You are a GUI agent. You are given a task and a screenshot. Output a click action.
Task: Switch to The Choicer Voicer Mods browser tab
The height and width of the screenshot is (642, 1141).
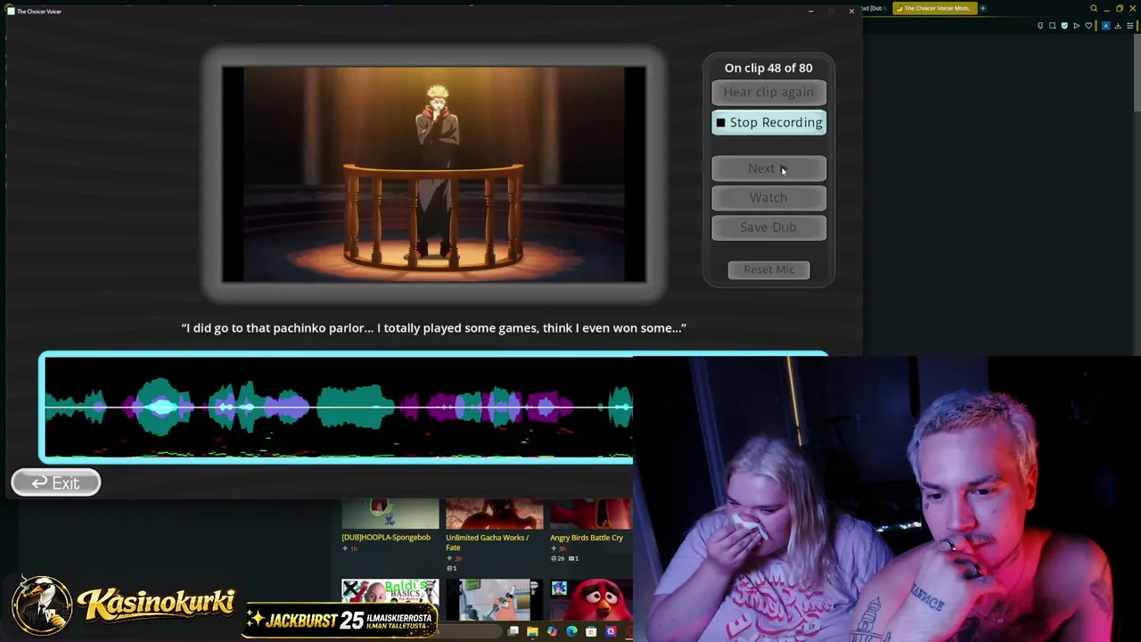[x=933, y=8]
